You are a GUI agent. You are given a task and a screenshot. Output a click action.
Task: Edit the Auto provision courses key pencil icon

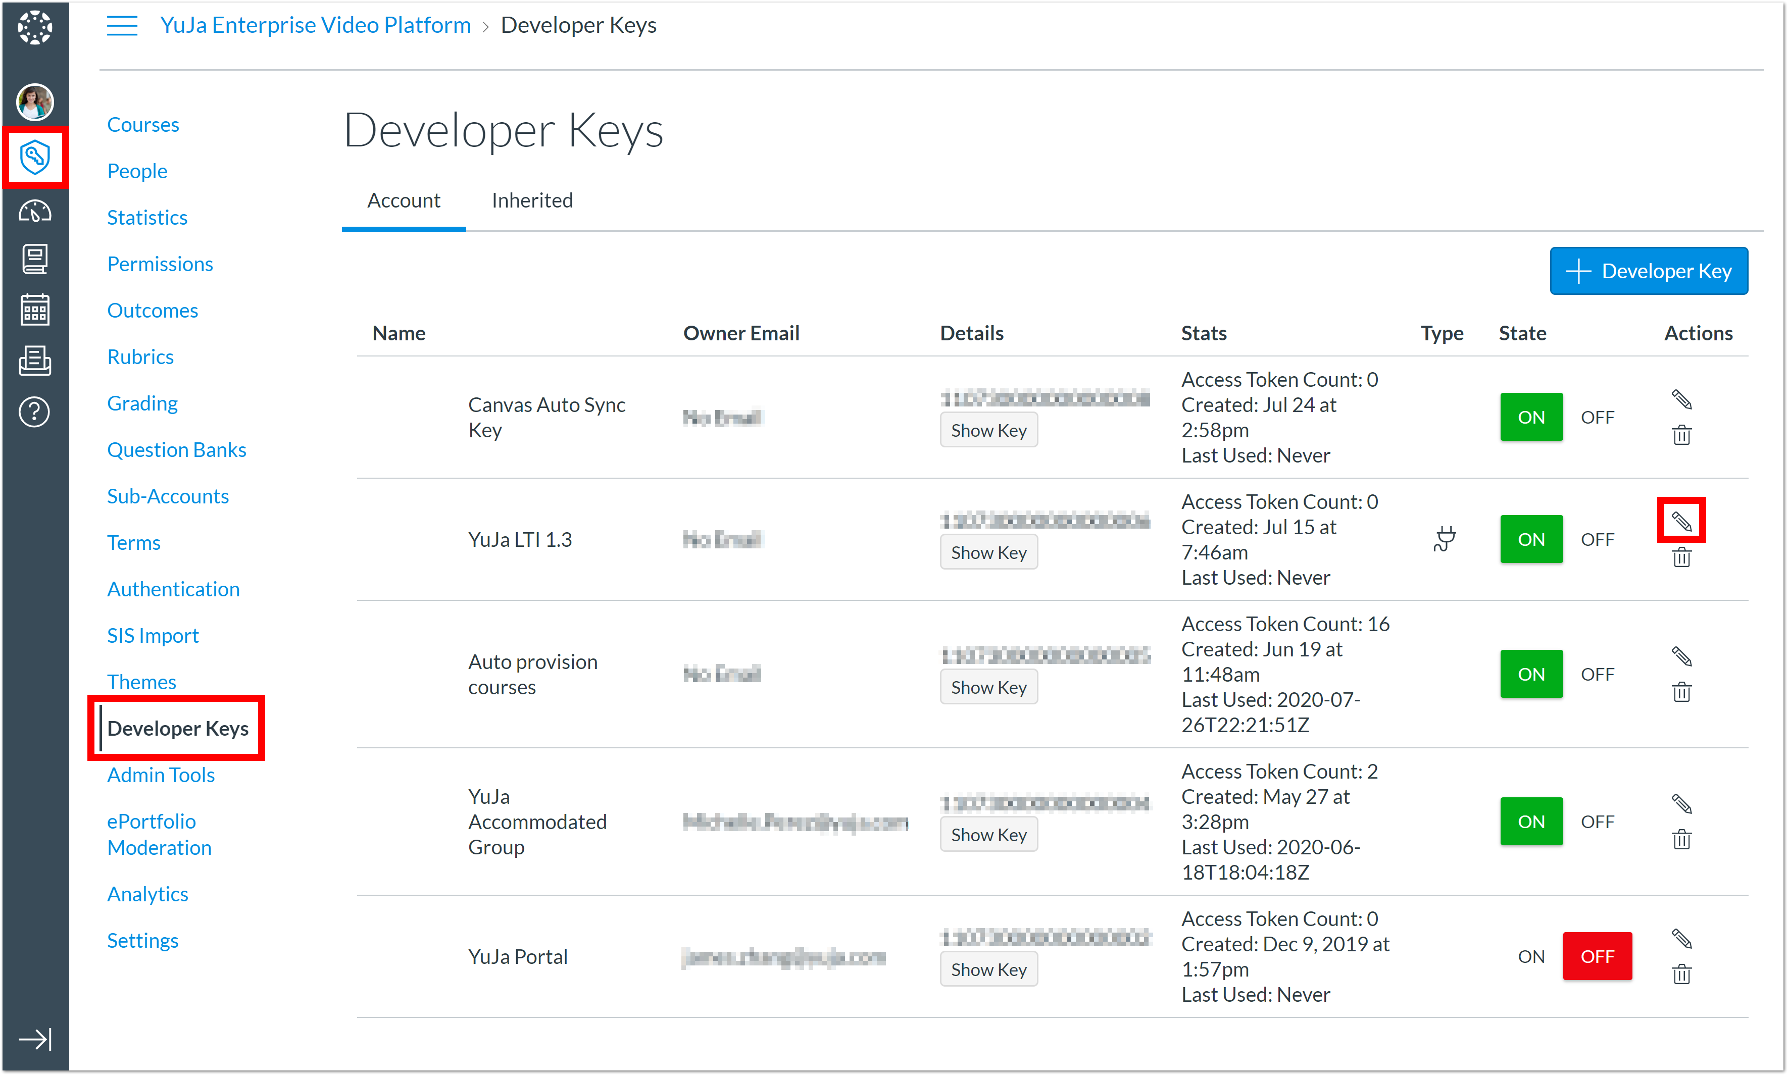(1681, 656)
